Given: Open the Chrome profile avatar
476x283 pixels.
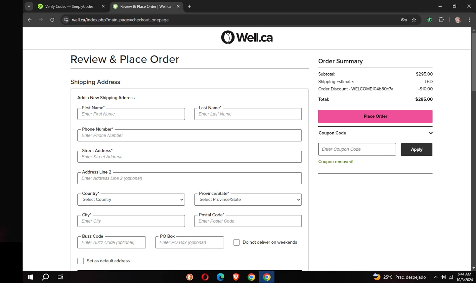Looking at the screenshot, I should tap(458, 20).
